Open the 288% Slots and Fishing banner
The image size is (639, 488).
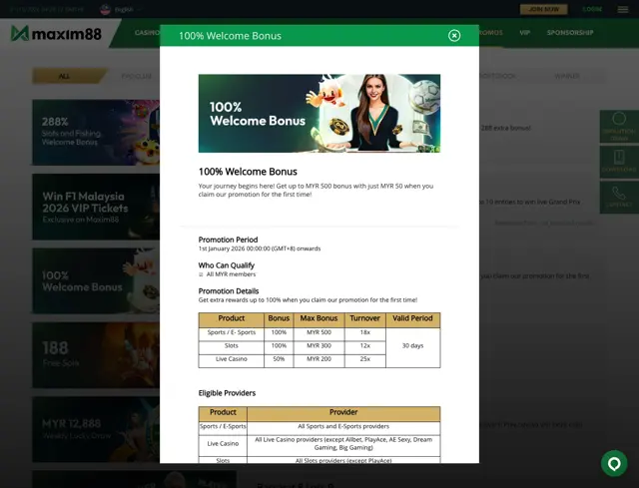click(96, 133)
